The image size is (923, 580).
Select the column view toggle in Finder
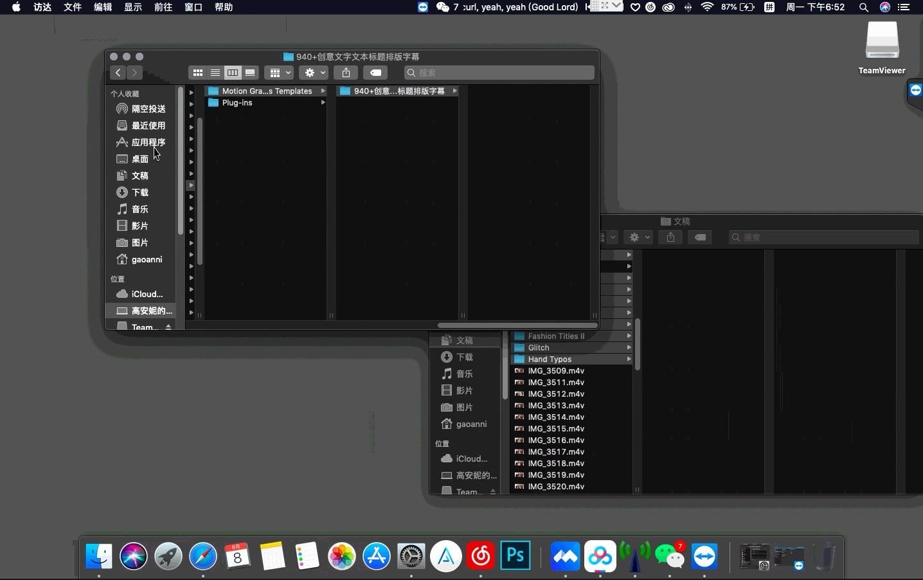tap(232, 73)
